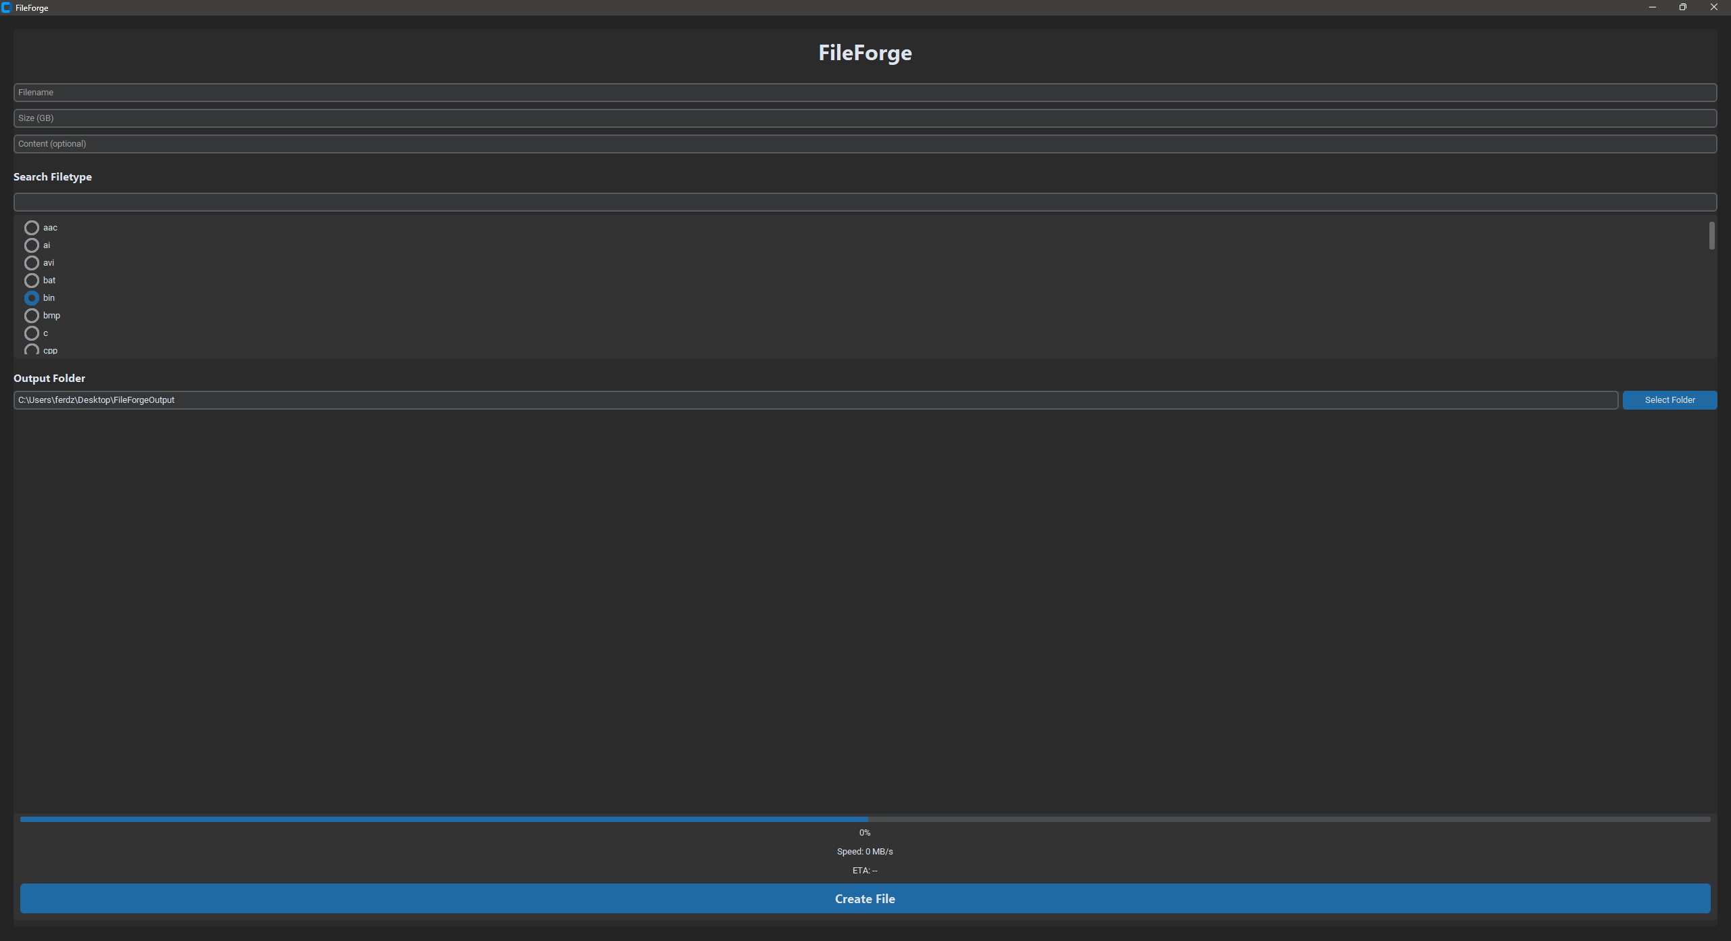Minimize the FileForge window
The width and height of the screenshot is (1731, 941).
tap(1652, 7)
